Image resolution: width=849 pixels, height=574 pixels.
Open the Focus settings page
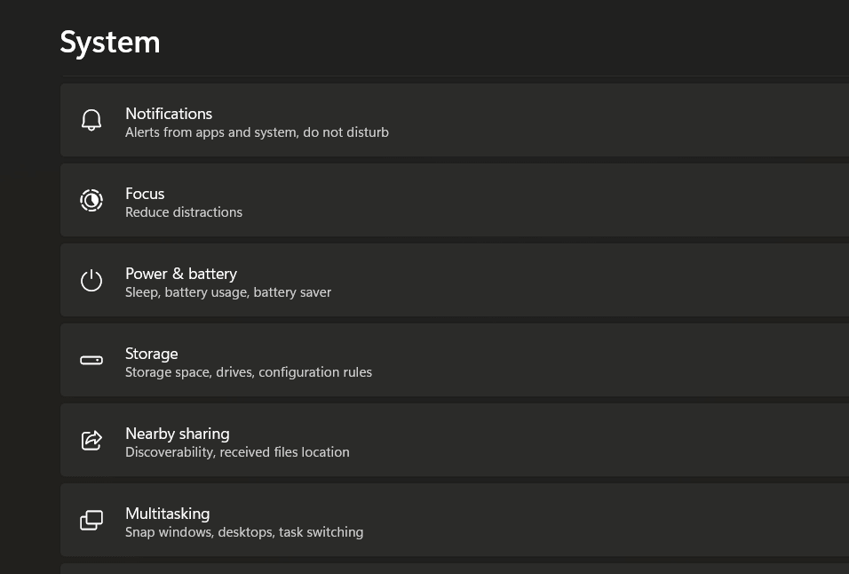[455, 200]
